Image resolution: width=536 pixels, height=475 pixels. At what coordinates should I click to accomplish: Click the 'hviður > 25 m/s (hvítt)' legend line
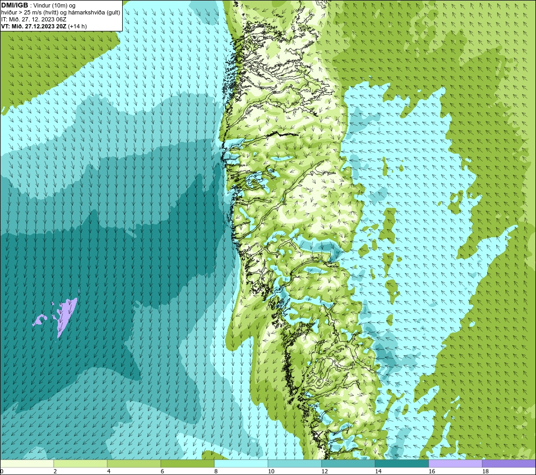61,13
